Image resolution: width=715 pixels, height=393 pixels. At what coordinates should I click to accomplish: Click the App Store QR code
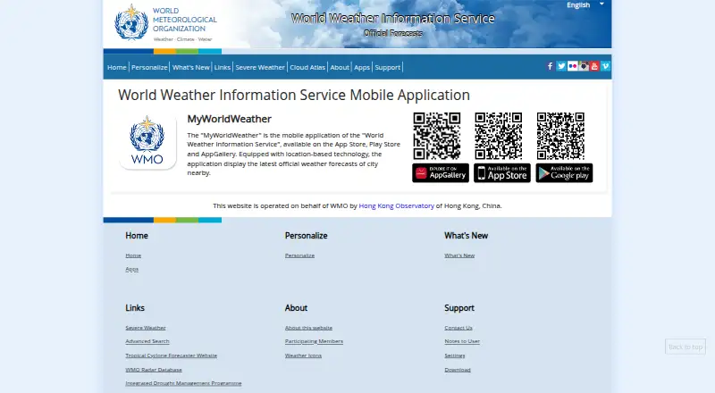[x=499, y=136]
